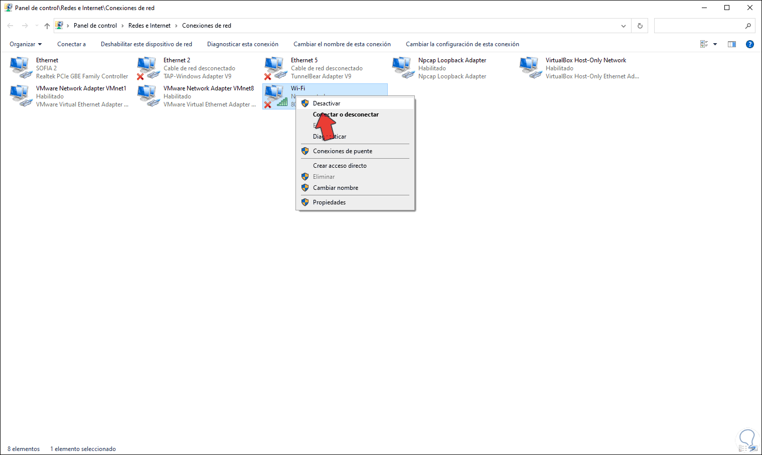762x455 pixels.
Task: Open Propiedades from the context menu
Action: (355, 202)
